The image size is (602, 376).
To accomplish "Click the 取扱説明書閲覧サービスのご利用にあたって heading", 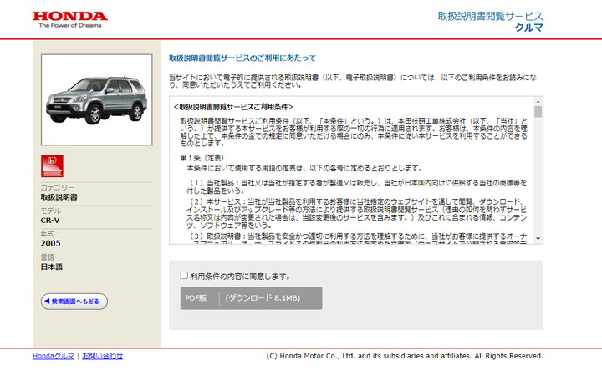I will click(x=242, y=58).
